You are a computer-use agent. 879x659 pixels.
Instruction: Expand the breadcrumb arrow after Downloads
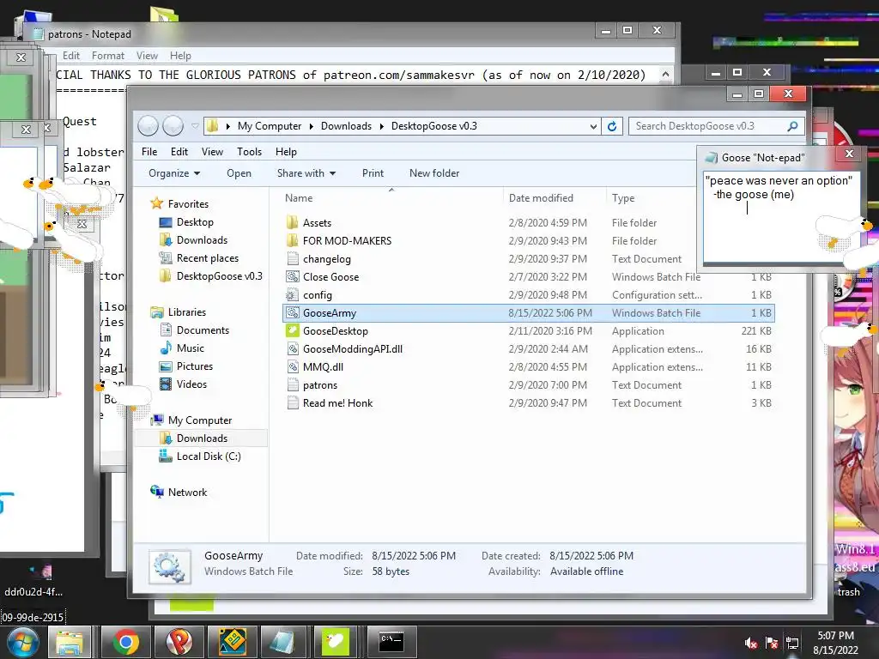click(x=382, y=127)
